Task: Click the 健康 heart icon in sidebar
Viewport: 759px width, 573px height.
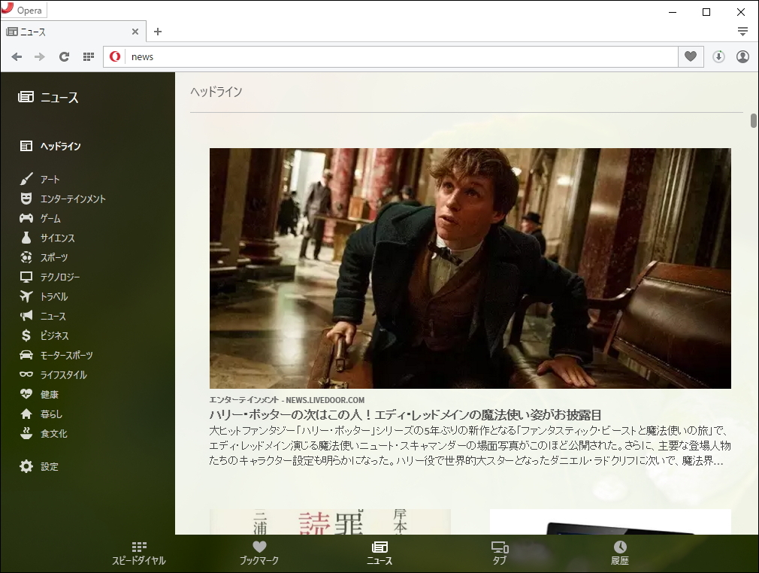Action: [x=25, y=394]
